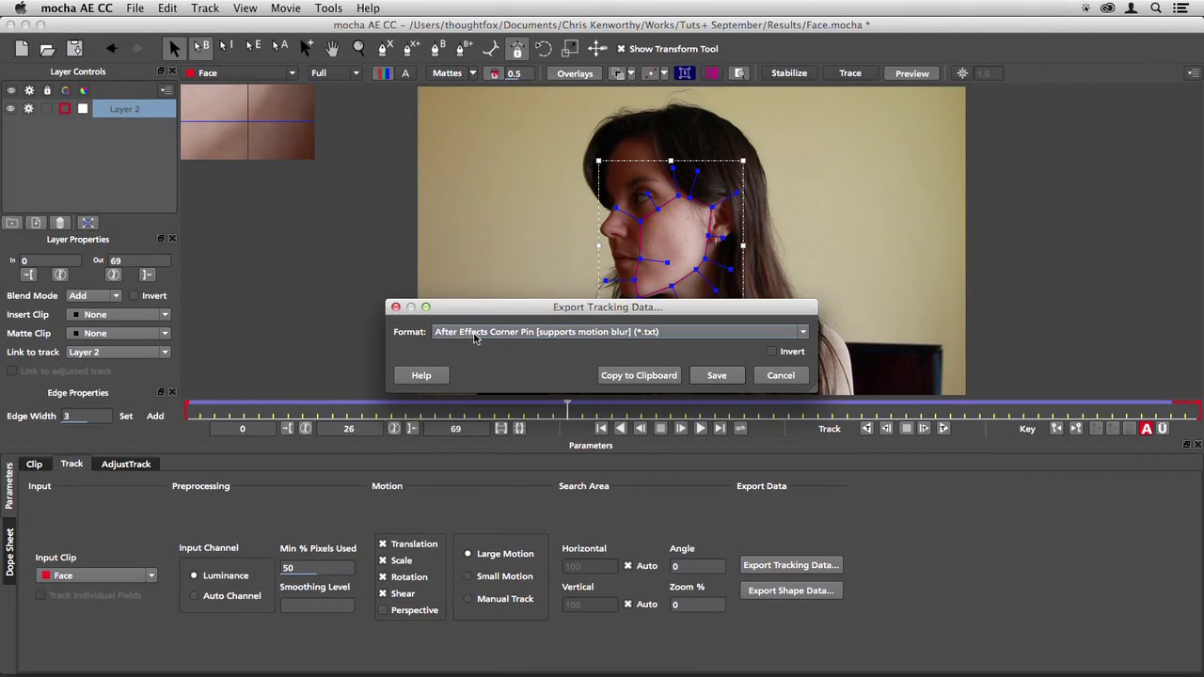This screenshot has height=677, width=1204.
Task: Click Layer 2 white matte color swatch
Action: (83, 109)
